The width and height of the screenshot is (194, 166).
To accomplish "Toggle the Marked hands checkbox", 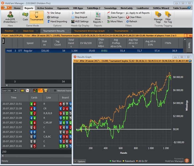I will (x=55, y=90).
